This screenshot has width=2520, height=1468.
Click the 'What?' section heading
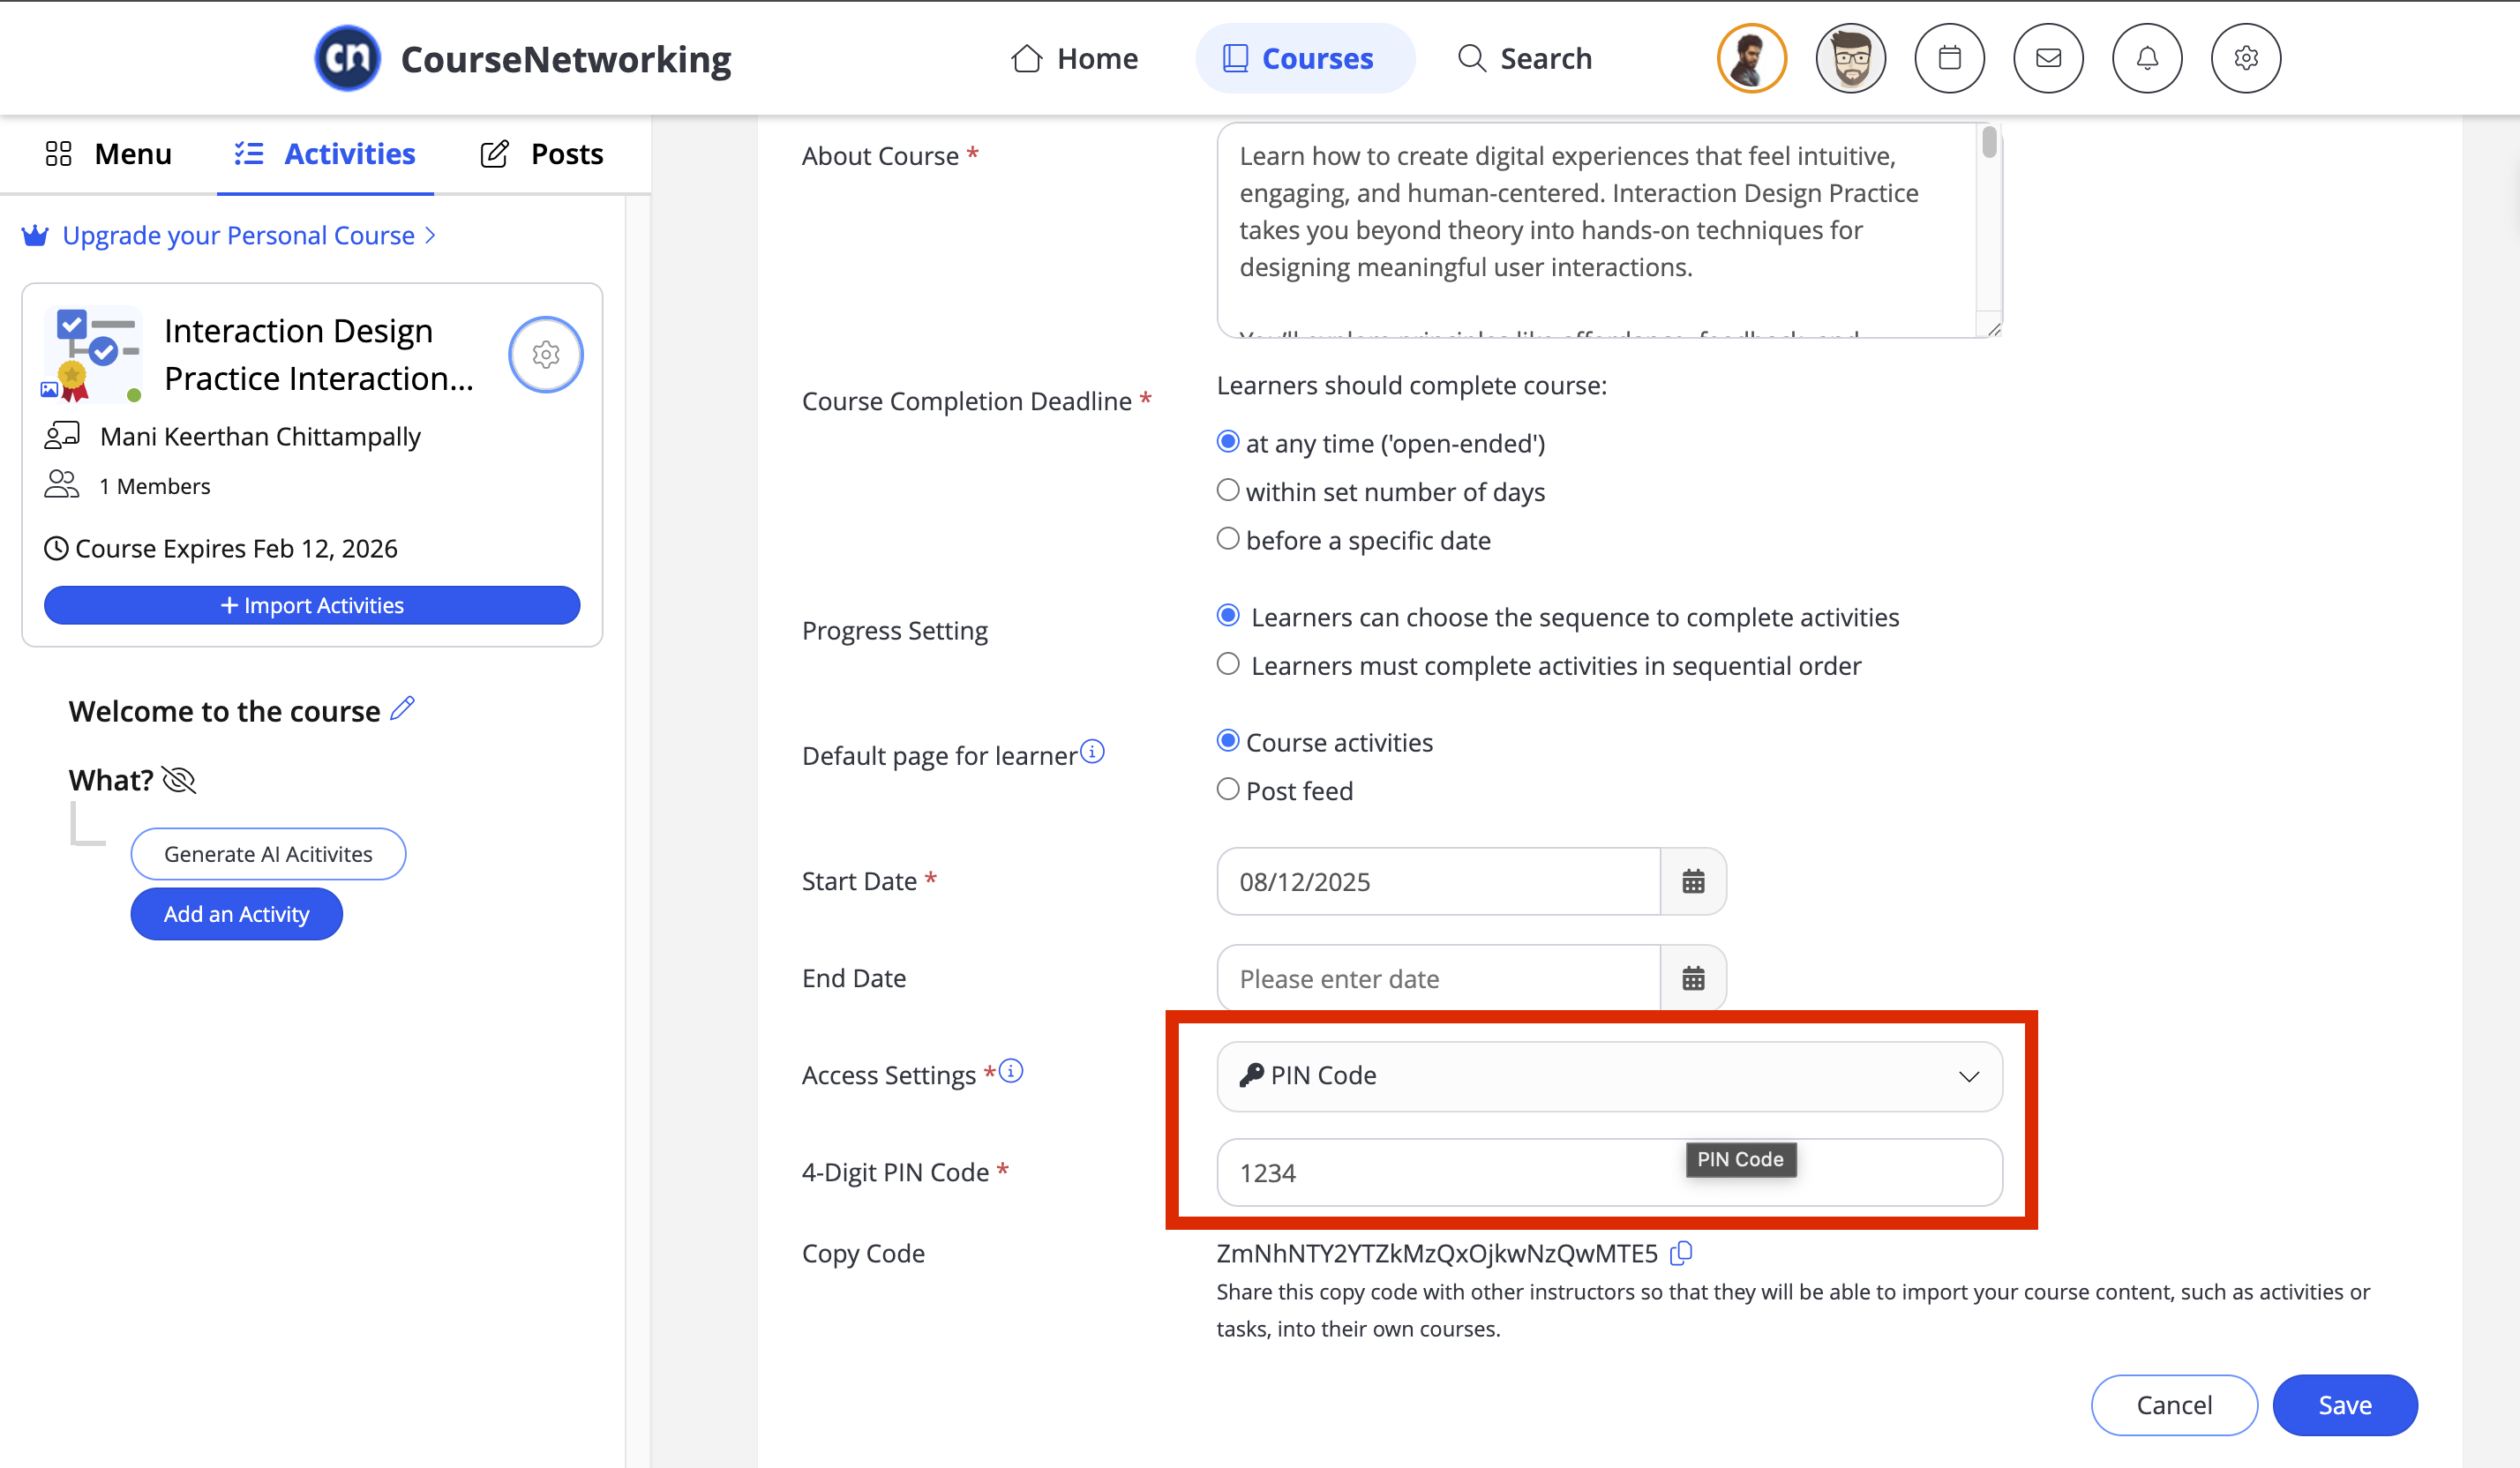coord(111,780)
